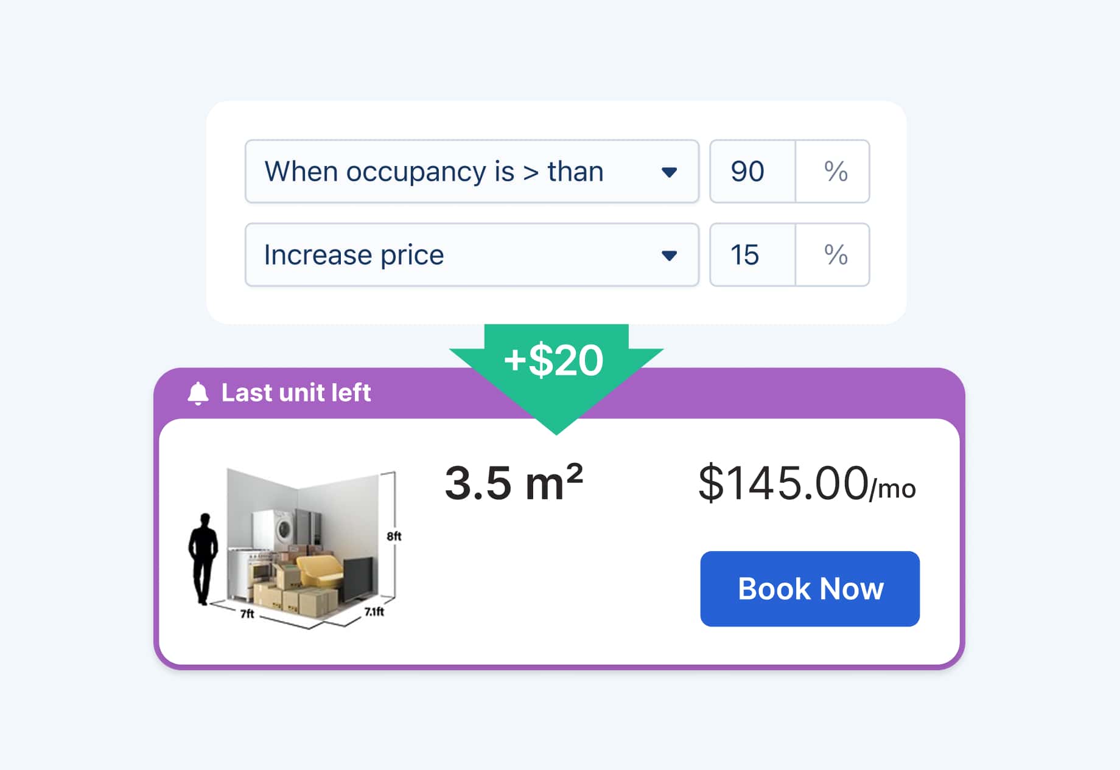This screenshot has height=770, width=1120.
Task: Open the 'When occupancy is > than' dropdown
Action: pyautogui.click(x=472, y=172)
